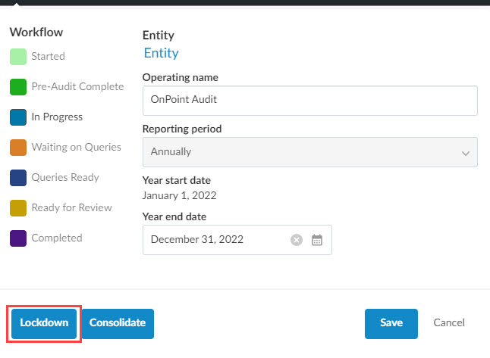
Task: Click the calendar icon for year end date
Action: [317, 240]
